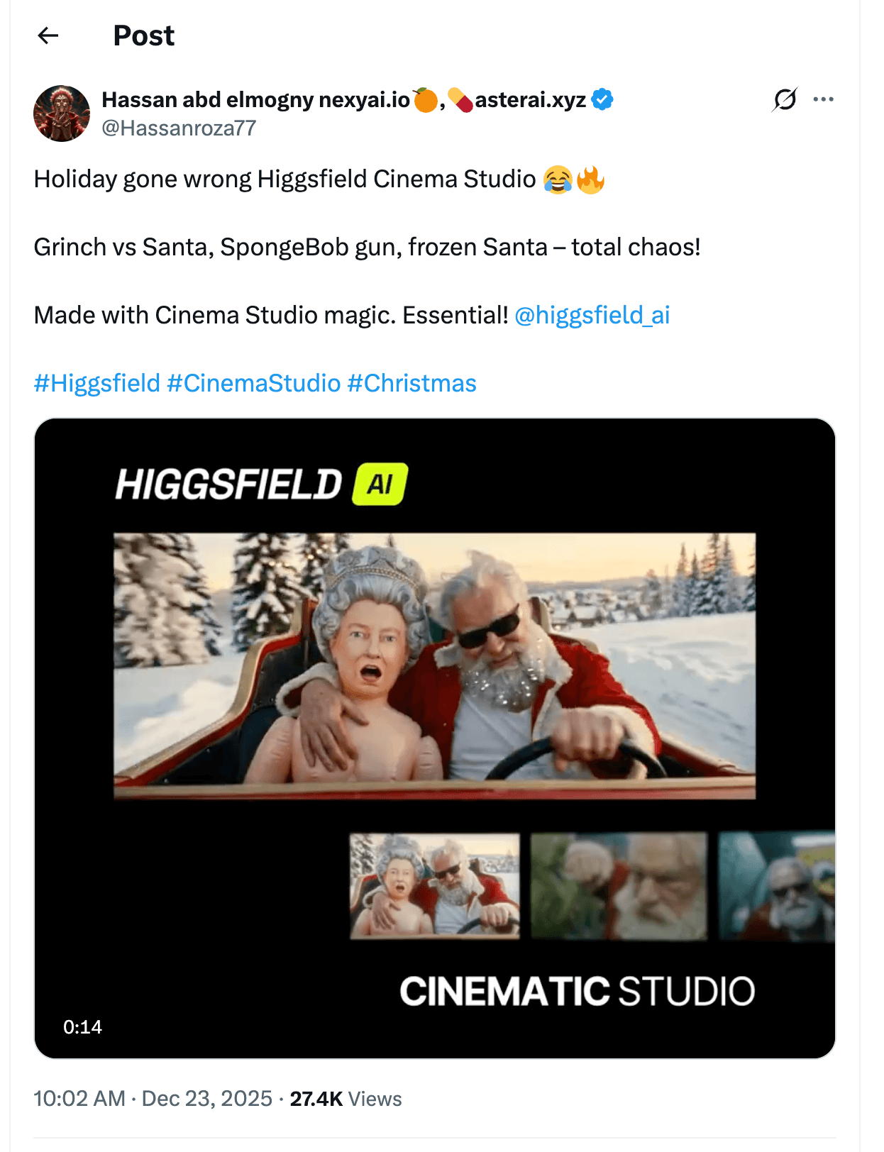Image resolution: width=884 pixels, height=1152 pixels.
Task: Click the 10:02 AM Dec 23, 2025 timestamp
Action: pyautogui.click(x=153, y=1099)
